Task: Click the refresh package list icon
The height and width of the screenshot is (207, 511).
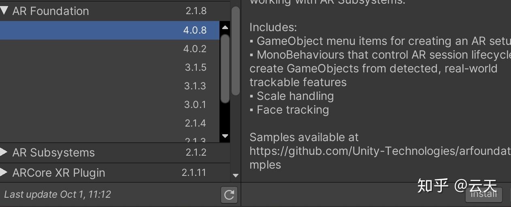Action: pos(229,195)
